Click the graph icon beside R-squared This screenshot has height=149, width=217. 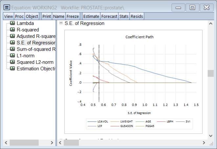(13, 30)
